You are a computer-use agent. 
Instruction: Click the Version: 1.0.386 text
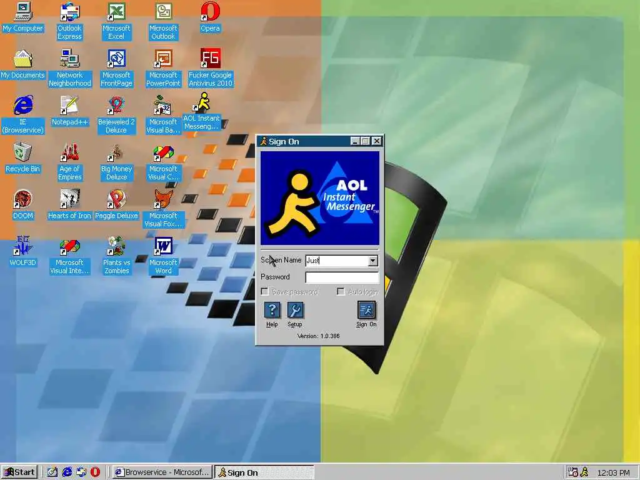[318, 336]
